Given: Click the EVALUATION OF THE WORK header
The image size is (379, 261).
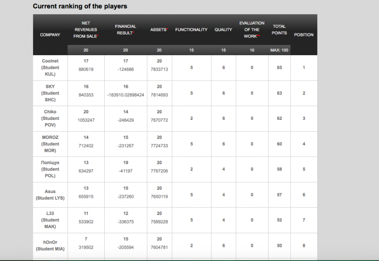Looking at the screenshot, I should point(252,29).
